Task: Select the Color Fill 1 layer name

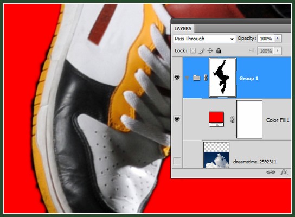Action: pyautogui.click(x=278, y=120)
